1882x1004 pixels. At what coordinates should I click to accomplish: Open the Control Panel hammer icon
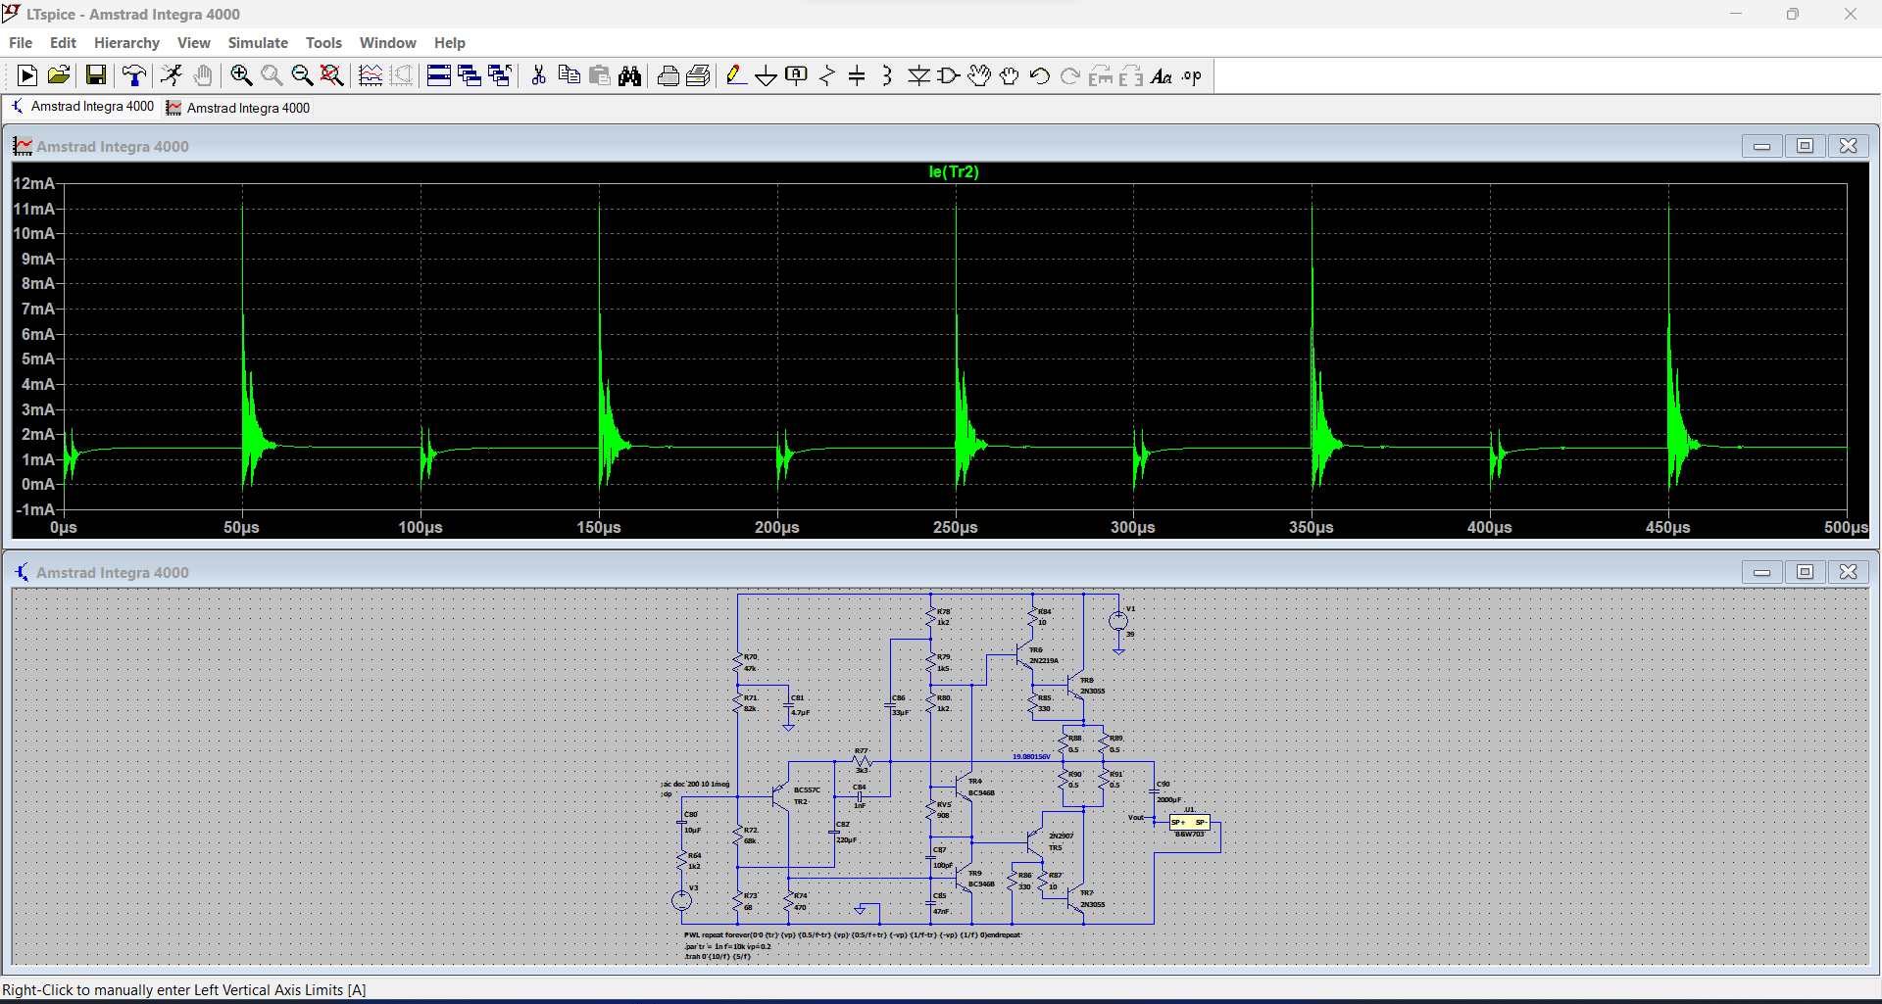[134, 75]
